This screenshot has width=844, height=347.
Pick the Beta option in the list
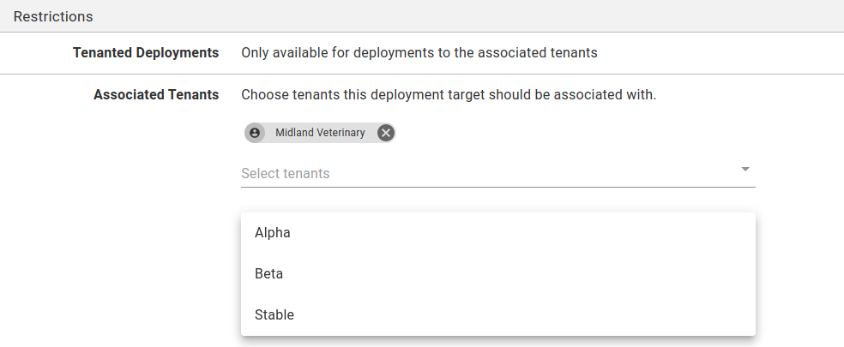point(268,273)
